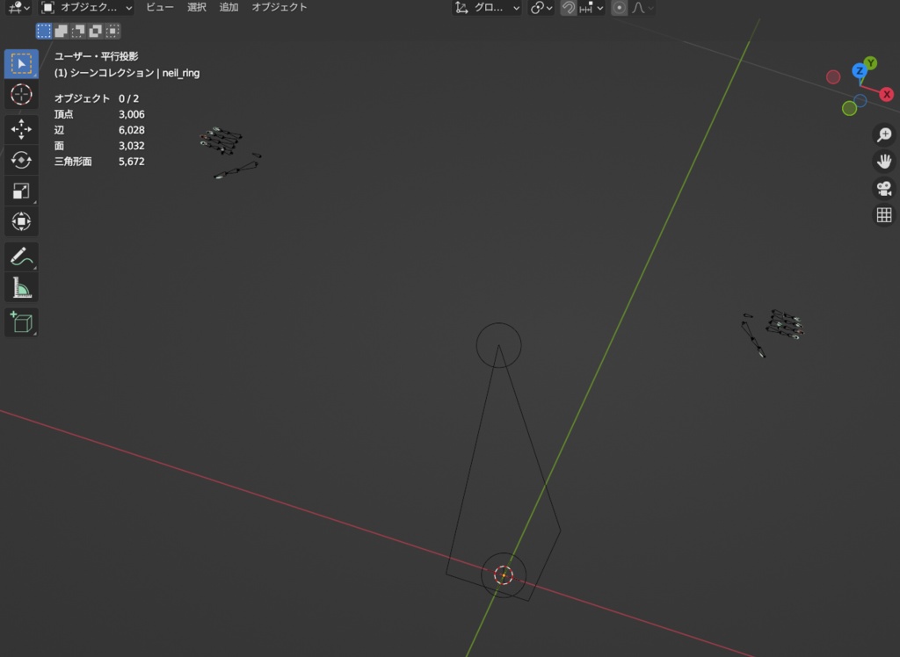
Task: Switch to camera view icon
Action: tap(884, 188)
